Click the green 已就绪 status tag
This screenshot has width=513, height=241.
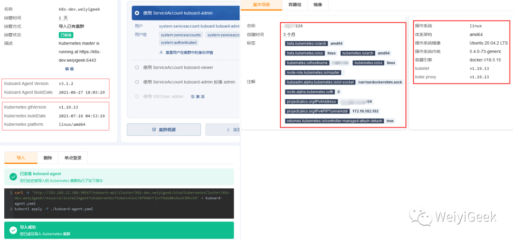coord(66,35)
